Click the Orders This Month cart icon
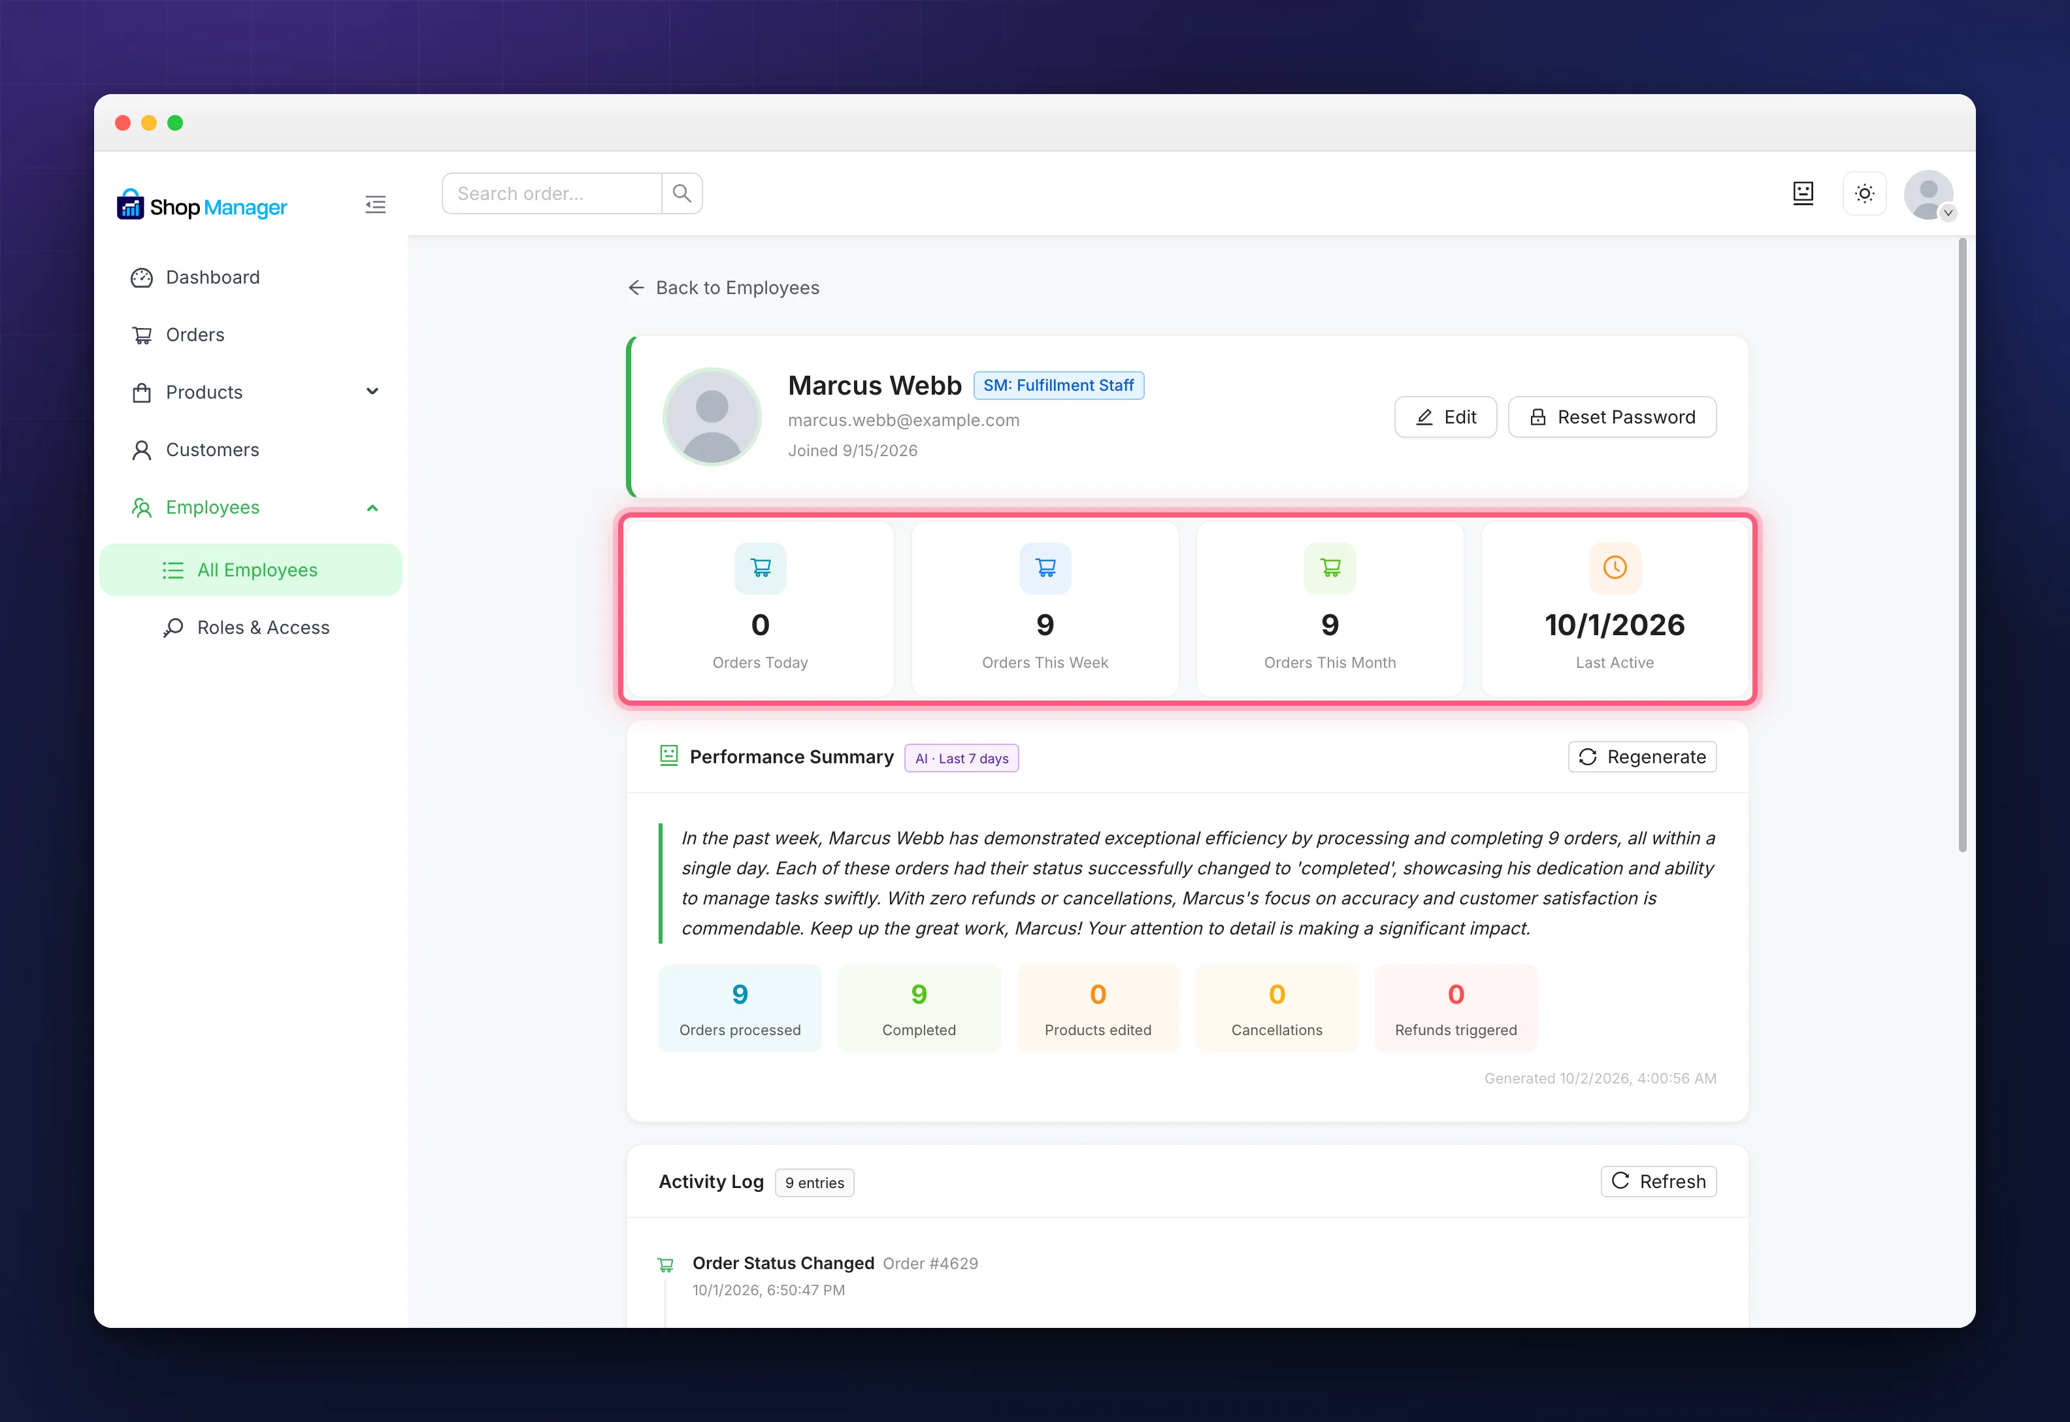Screen dimensions: 2070x1422 tap(1330, 567)
